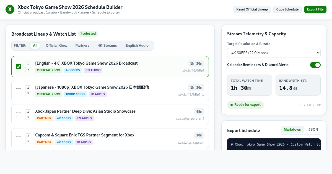Viewport: 332px width, 174px height.
Task: Click Bandwidth Est. 14.8 GB value
Action: [288, 88]
